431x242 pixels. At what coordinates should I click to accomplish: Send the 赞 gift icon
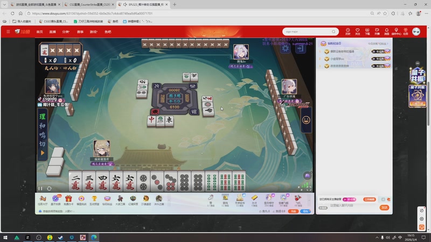click(211, 200)
